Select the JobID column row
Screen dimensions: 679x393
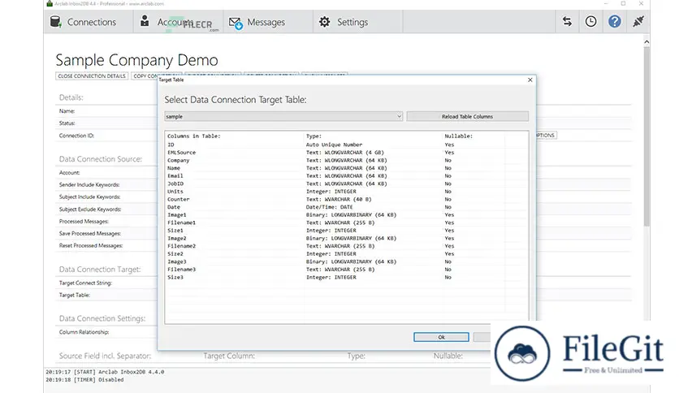pyautogui.click(x=347, y=184)
